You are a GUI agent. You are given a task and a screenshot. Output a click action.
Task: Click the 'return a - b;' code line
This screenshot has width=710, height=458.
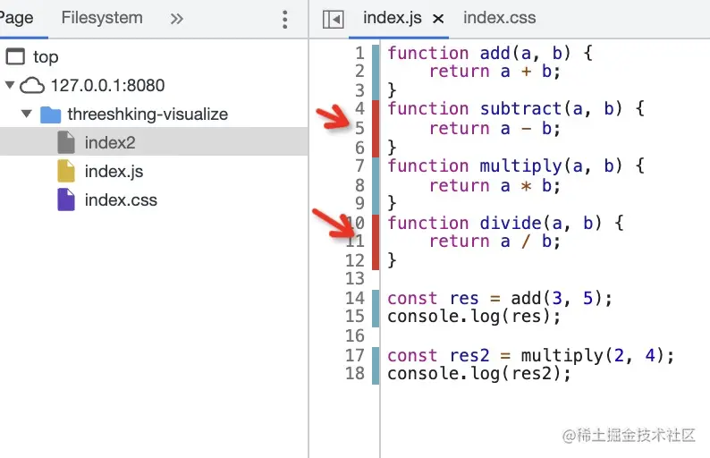pyautogui.click(x=494, y=129)
